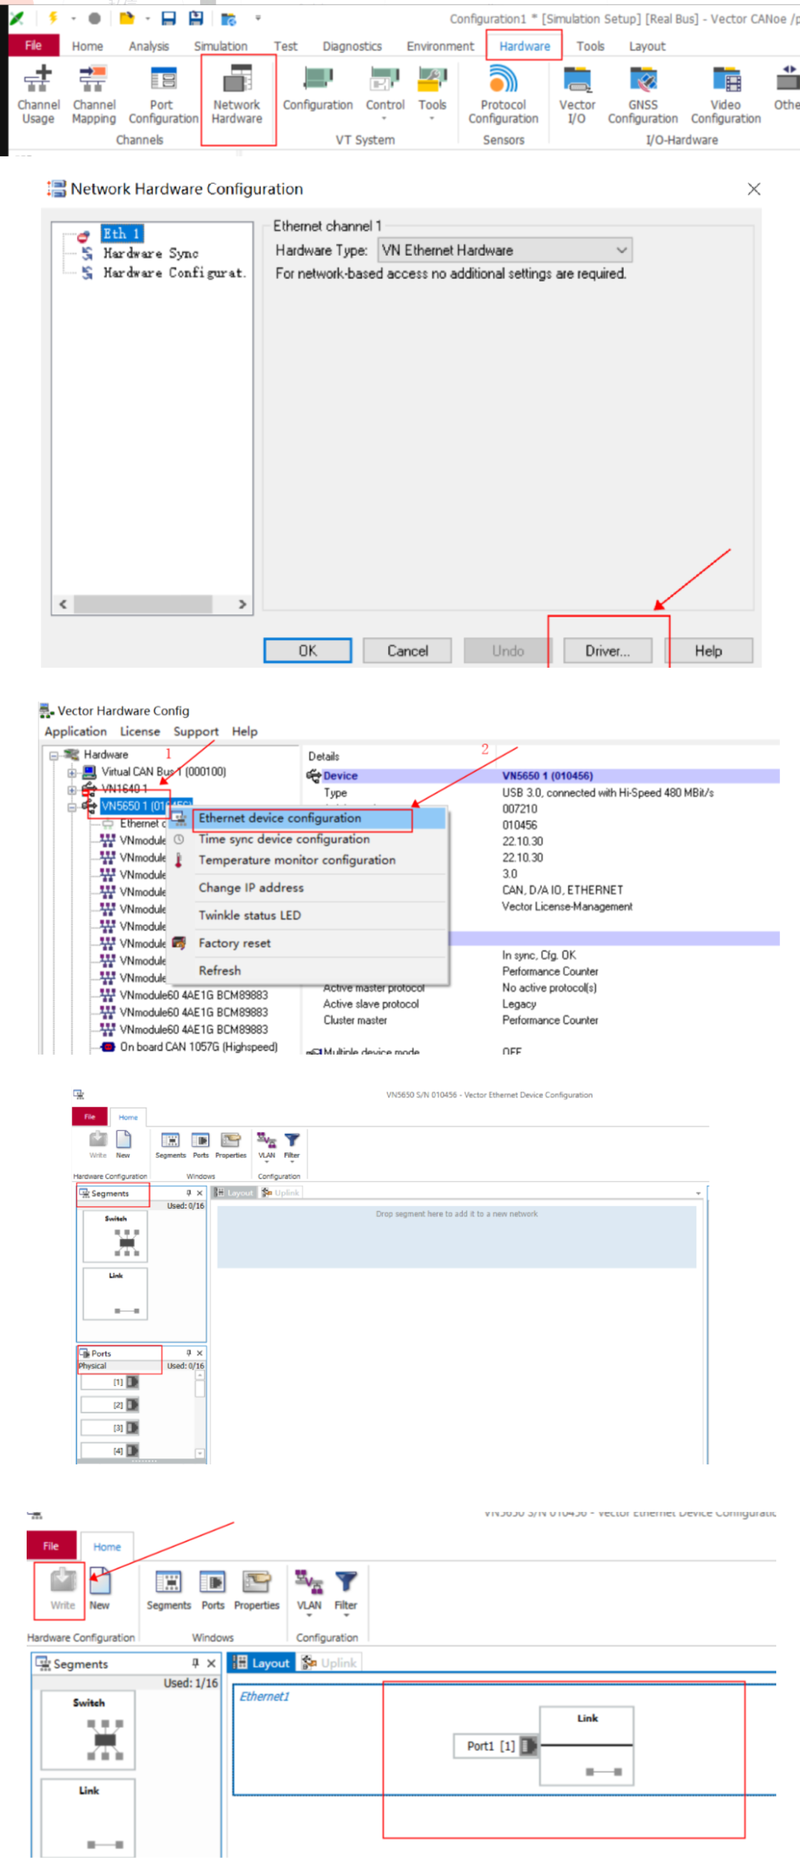Click the lightning start measurement icon
Screen dimensions: 800x1875
click(x=53, y=18)
